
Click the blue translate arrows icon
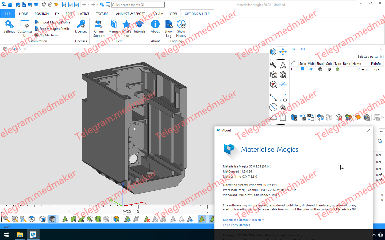click(x=283, y=51)
